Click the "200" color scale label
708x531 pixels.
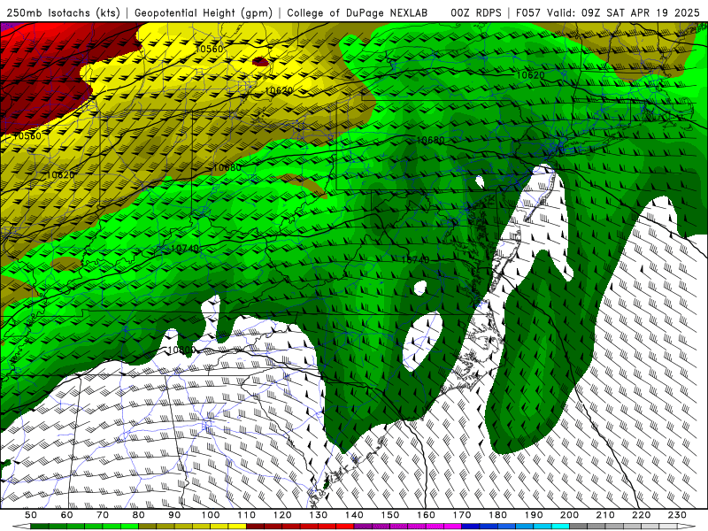tap(569, 515)
